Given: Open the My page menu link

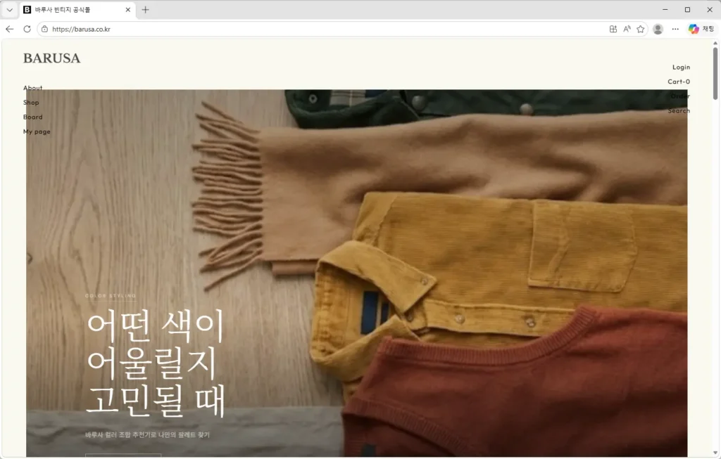Looking at the screenshot, I should (x=37, y=131).
